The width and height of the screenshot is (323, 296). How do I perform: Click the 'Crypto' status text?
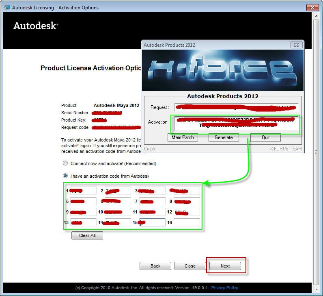point(150,149)
